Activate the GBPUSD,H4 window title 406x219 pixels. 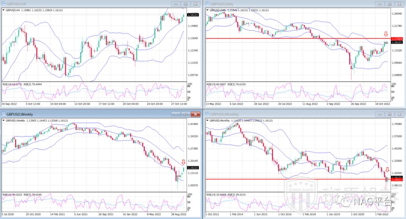pyautogui.click(x=16, y=4)
